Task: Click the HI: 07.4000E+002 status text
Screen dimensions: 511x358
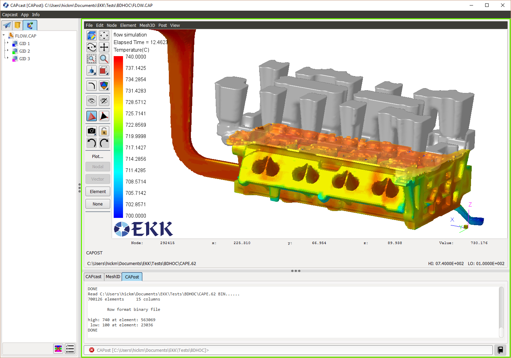Action: point(446,264)
